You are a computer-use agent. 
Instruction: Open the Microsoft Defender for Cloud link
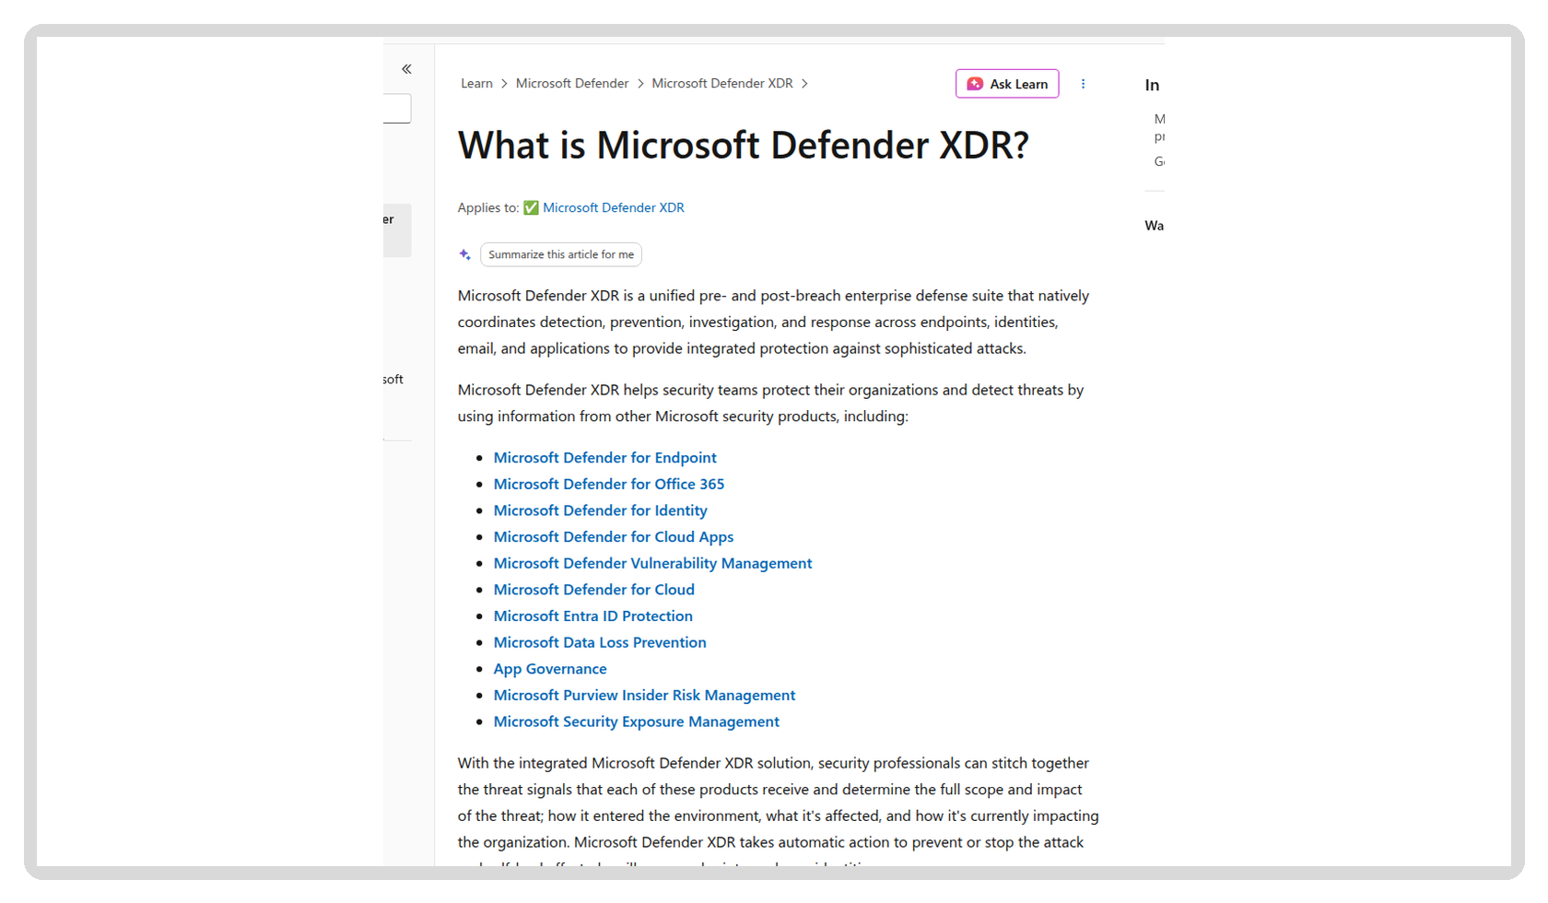tap(594, 590)
